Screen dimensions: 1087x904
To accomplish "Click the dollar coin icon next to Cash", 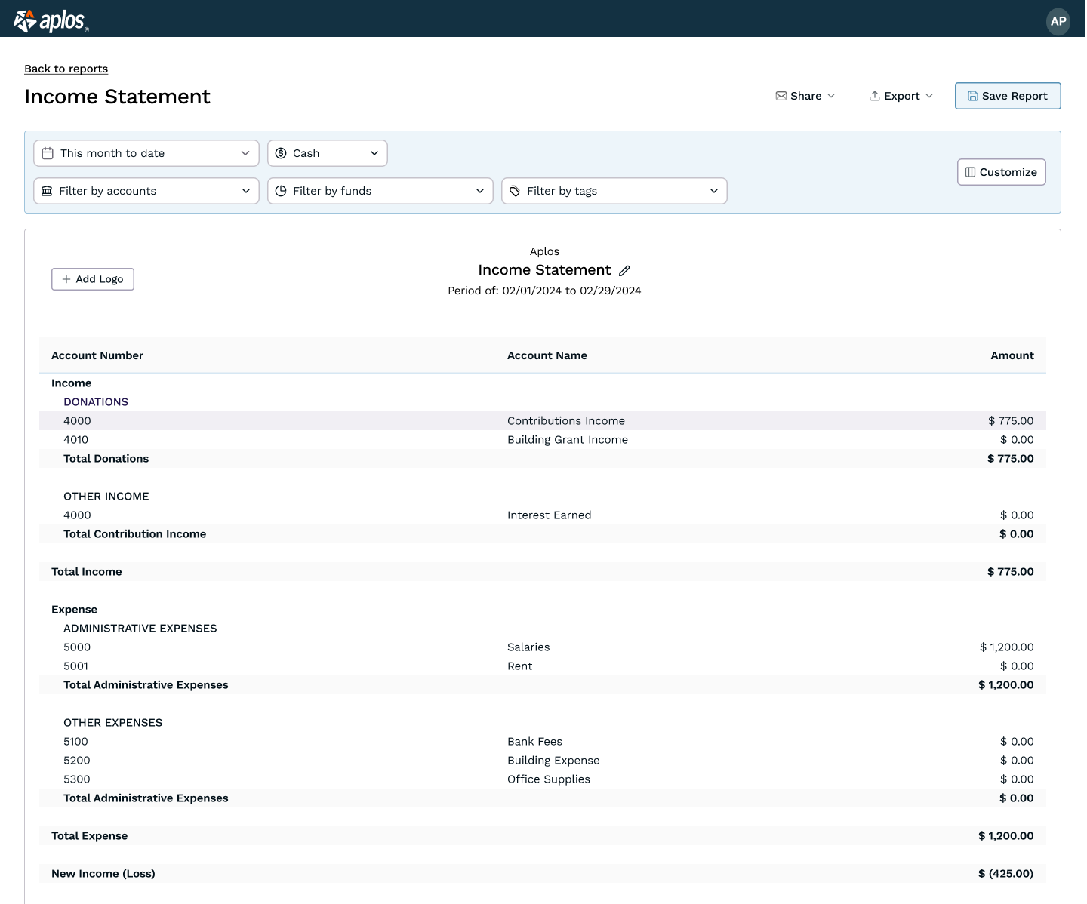I will 281,153.
